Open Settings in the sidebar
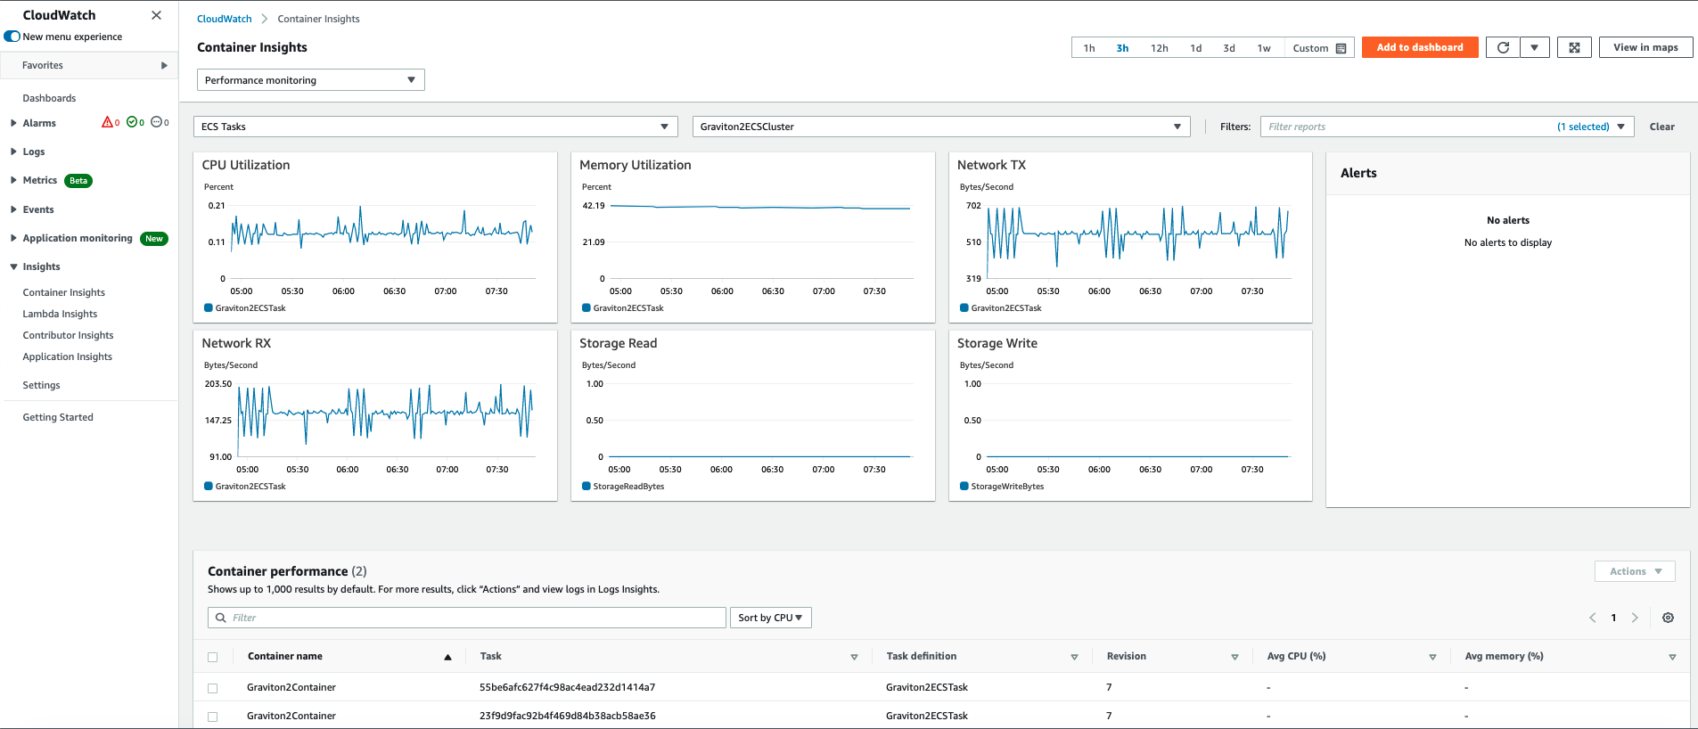The image size is (1698, 729). [41, 385]
